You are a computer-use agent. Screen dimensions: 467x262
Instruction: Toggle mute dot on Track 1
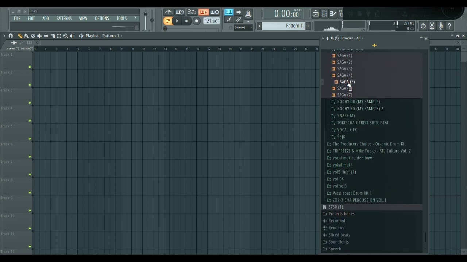point(30,67)
